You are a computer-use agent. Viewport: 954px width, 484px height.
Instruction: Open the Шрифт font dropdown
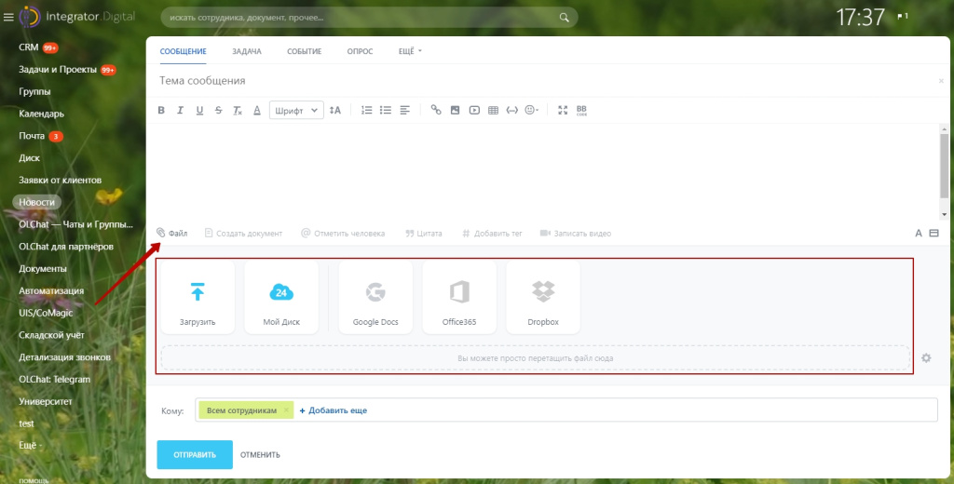[296, 110]
